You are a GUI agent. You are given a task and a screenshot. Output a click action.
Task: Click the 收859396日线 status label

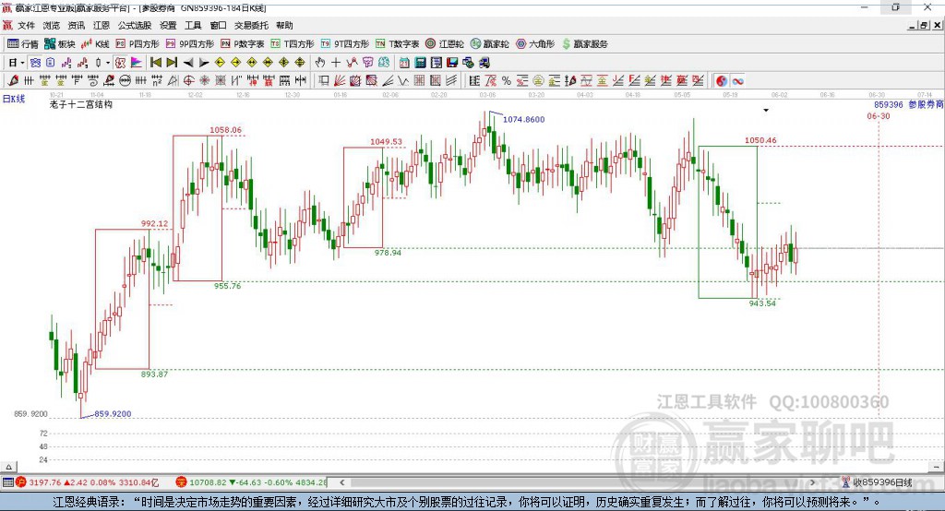click(877, 482)
